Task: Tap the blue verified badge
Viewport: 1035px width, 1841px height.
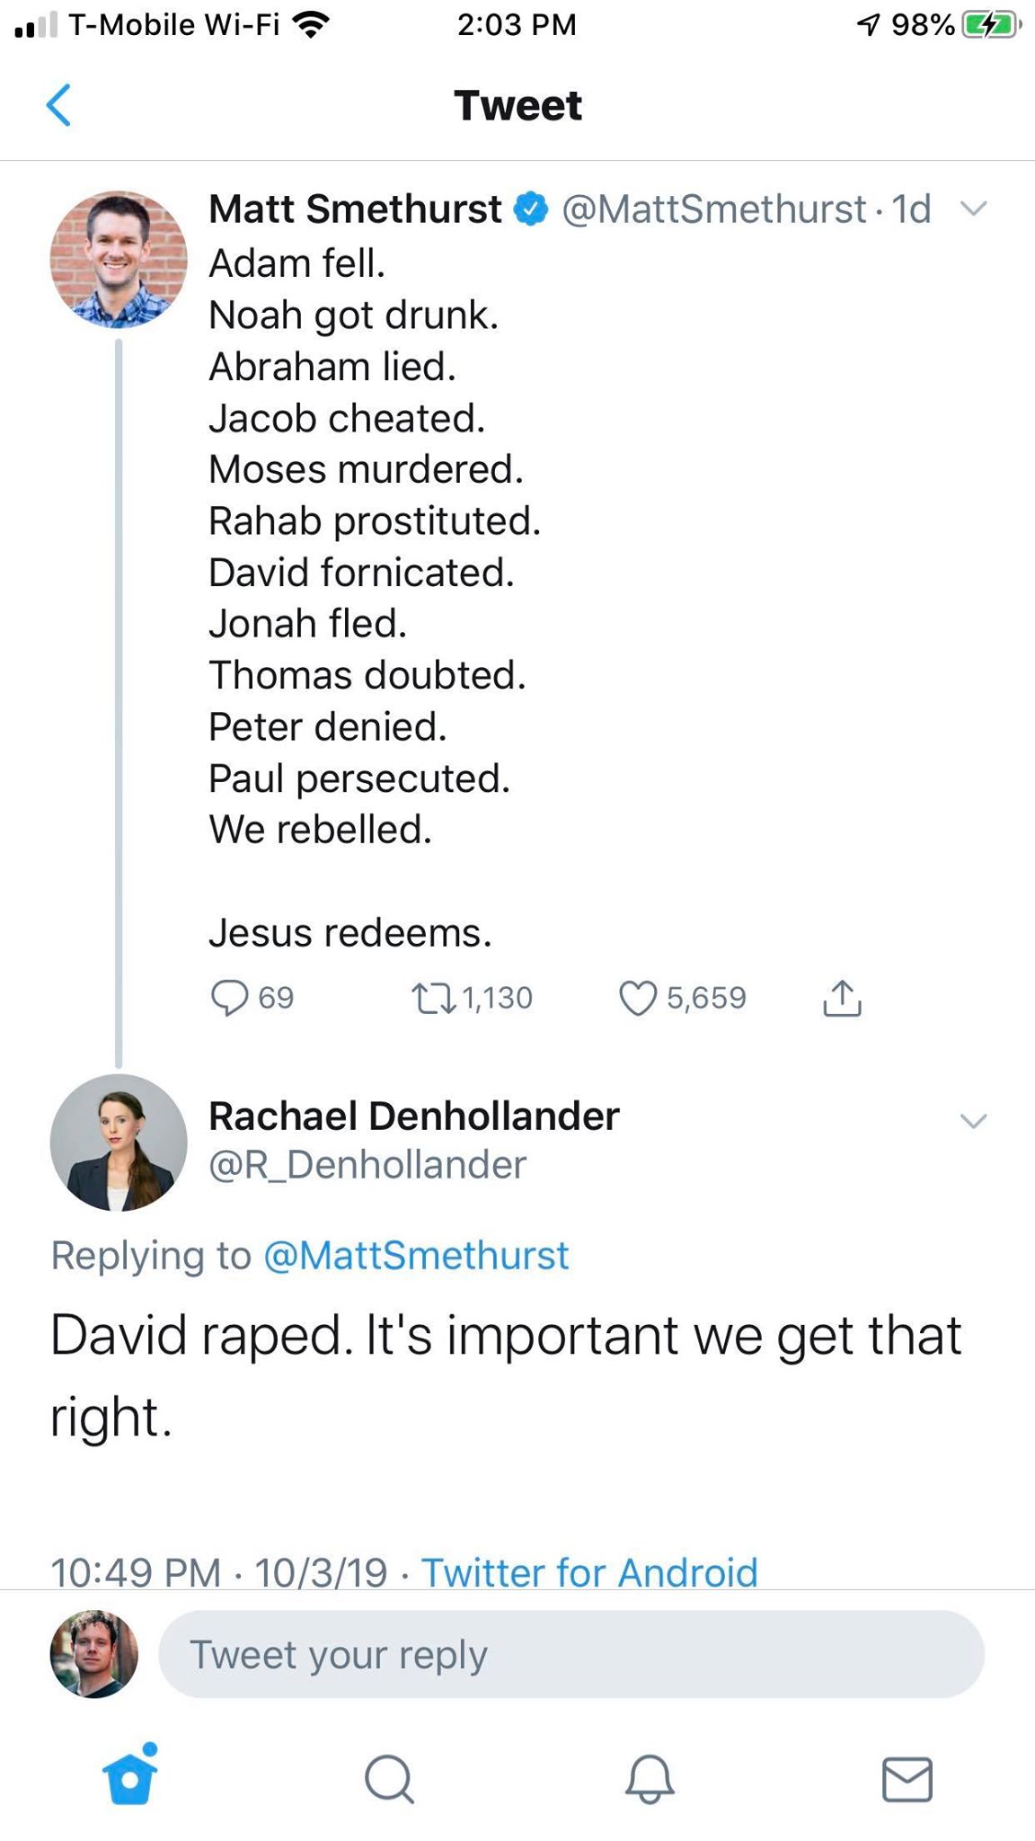Action: coord(531,209)
